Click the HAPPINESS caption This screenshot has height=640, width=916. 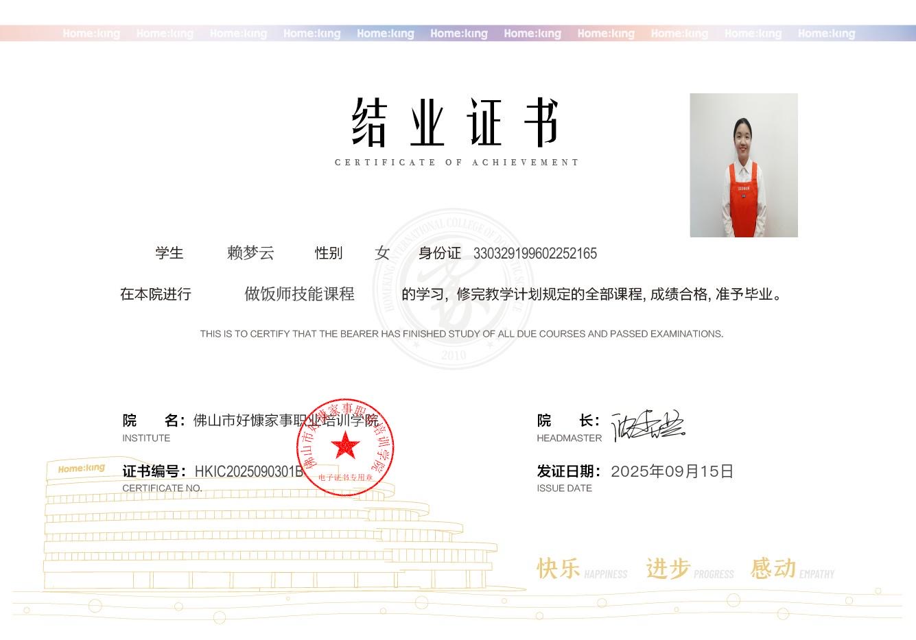606,574
